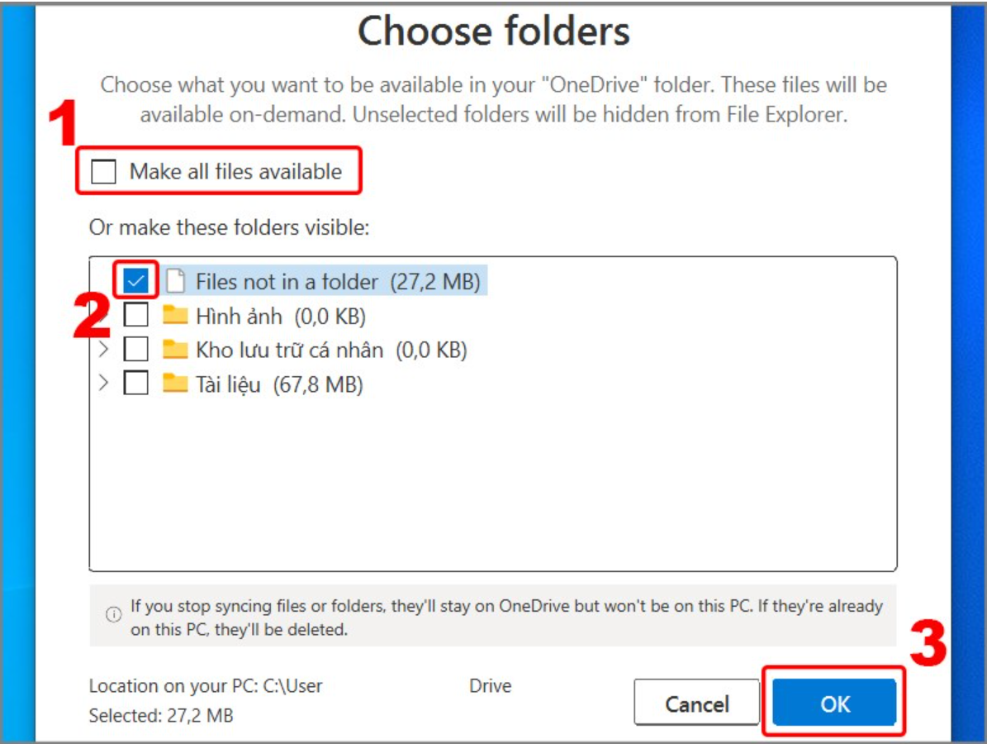Select the Hình ảnh (0,0 KB) row label

coord(281,317)
